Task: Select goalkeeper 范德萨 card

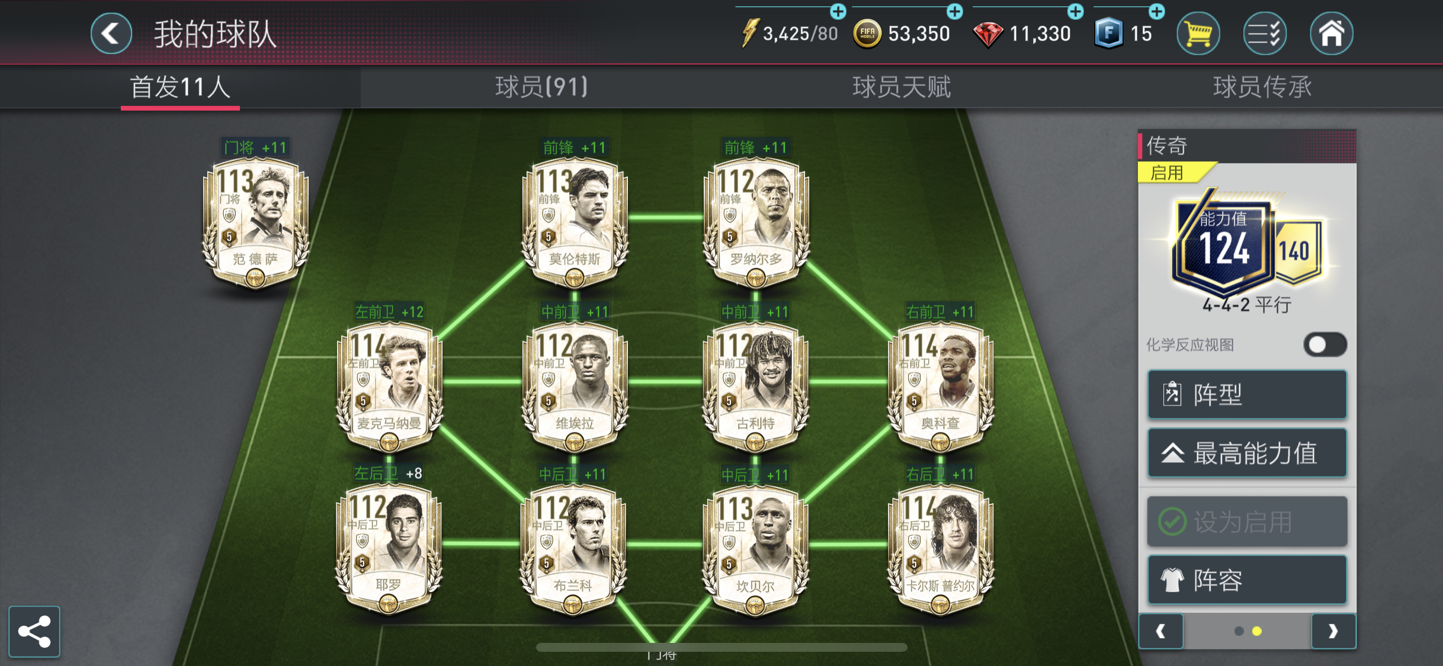Action: pyautogui.click(x=255, y=223)
